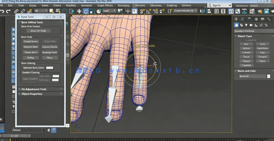Activate the Select and Rotate tool
Screen dimensions: 274x141
coord(86,11)
